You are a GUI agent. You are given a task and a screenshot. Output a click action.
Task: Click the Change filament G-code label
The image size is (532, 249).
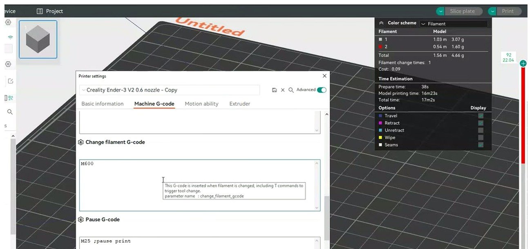point(115,142)
